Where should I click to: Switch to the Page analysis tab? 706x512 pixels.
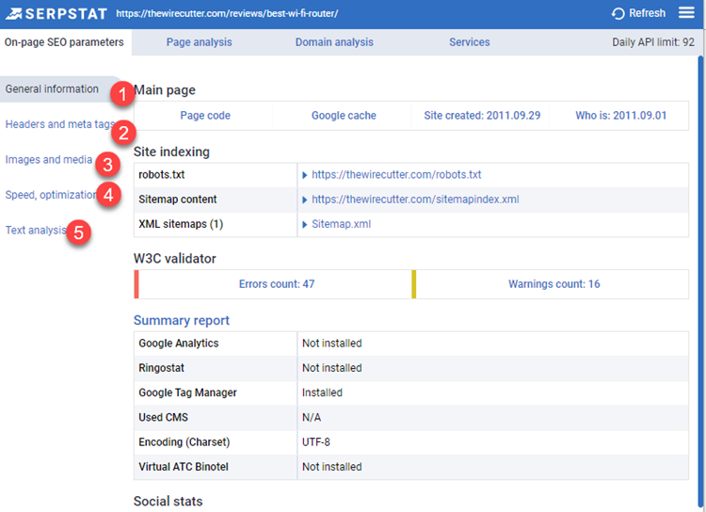point(199,42)
